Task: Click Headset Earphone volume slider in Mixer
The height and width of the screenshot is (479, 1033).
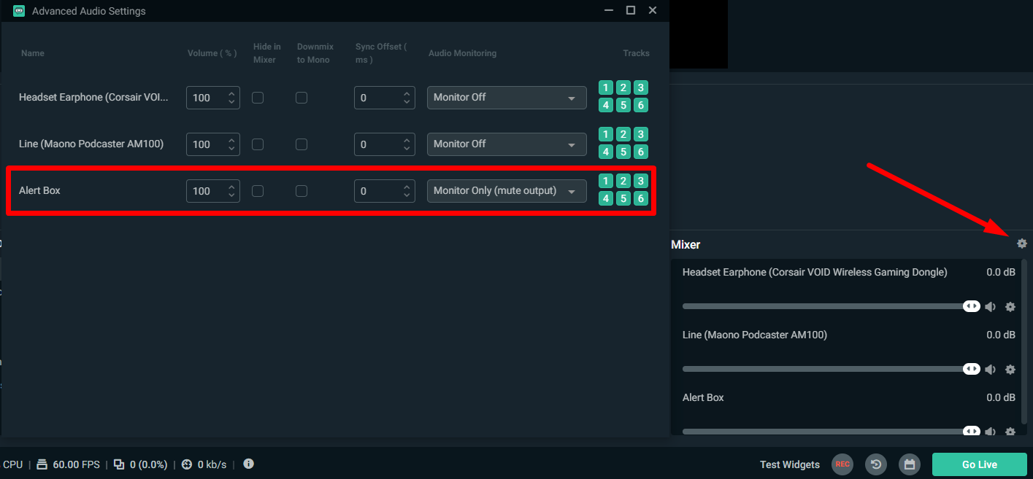Action: (825, 307)
